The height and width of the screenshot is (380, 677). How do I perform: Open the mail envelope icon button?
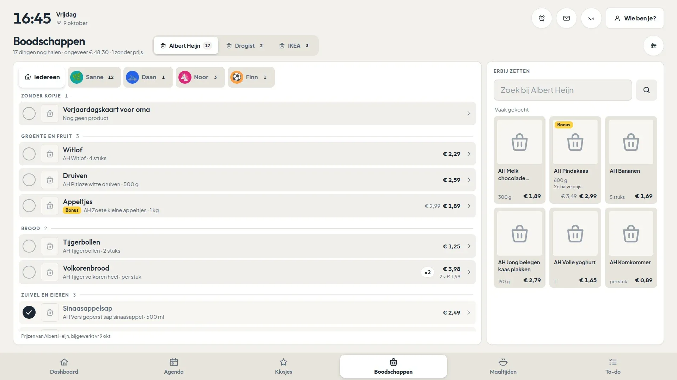(566, 18)
